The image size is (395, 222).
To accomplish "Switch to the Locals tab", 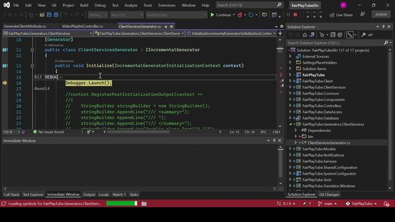I will click(104, 195).
